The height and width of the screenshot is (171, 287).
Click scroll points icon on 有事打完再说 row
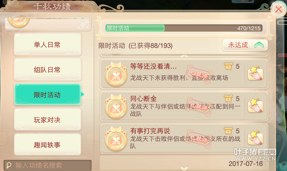click(x=229, y=131)
